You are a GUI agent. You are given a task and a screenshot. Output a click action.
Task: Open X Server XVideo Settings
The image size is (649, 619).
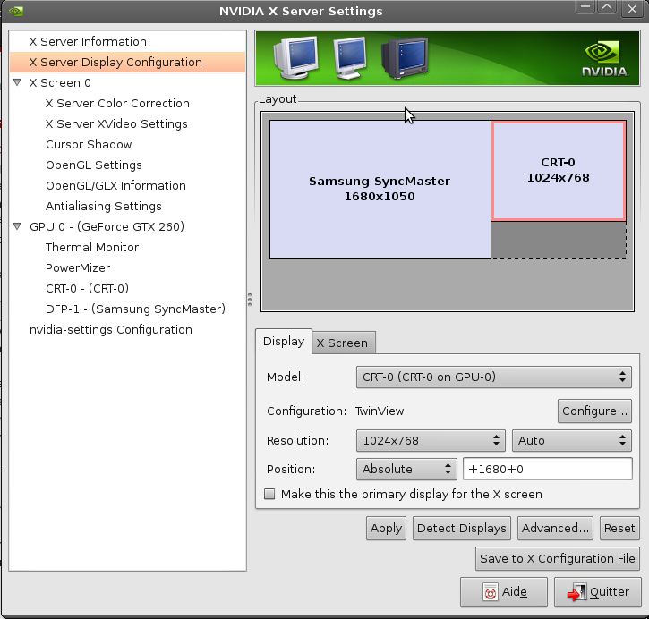point(116,123)
